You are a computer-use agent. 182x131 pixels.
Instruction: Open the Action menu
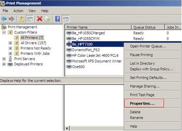pyautogui.click(x=18, y=11)
